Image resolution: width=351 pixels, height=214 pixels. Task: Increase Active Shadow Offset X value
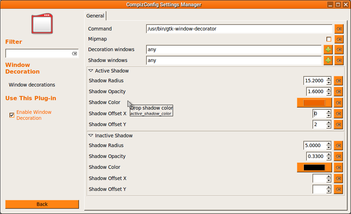pyautogui.click(x=329, y=111)
